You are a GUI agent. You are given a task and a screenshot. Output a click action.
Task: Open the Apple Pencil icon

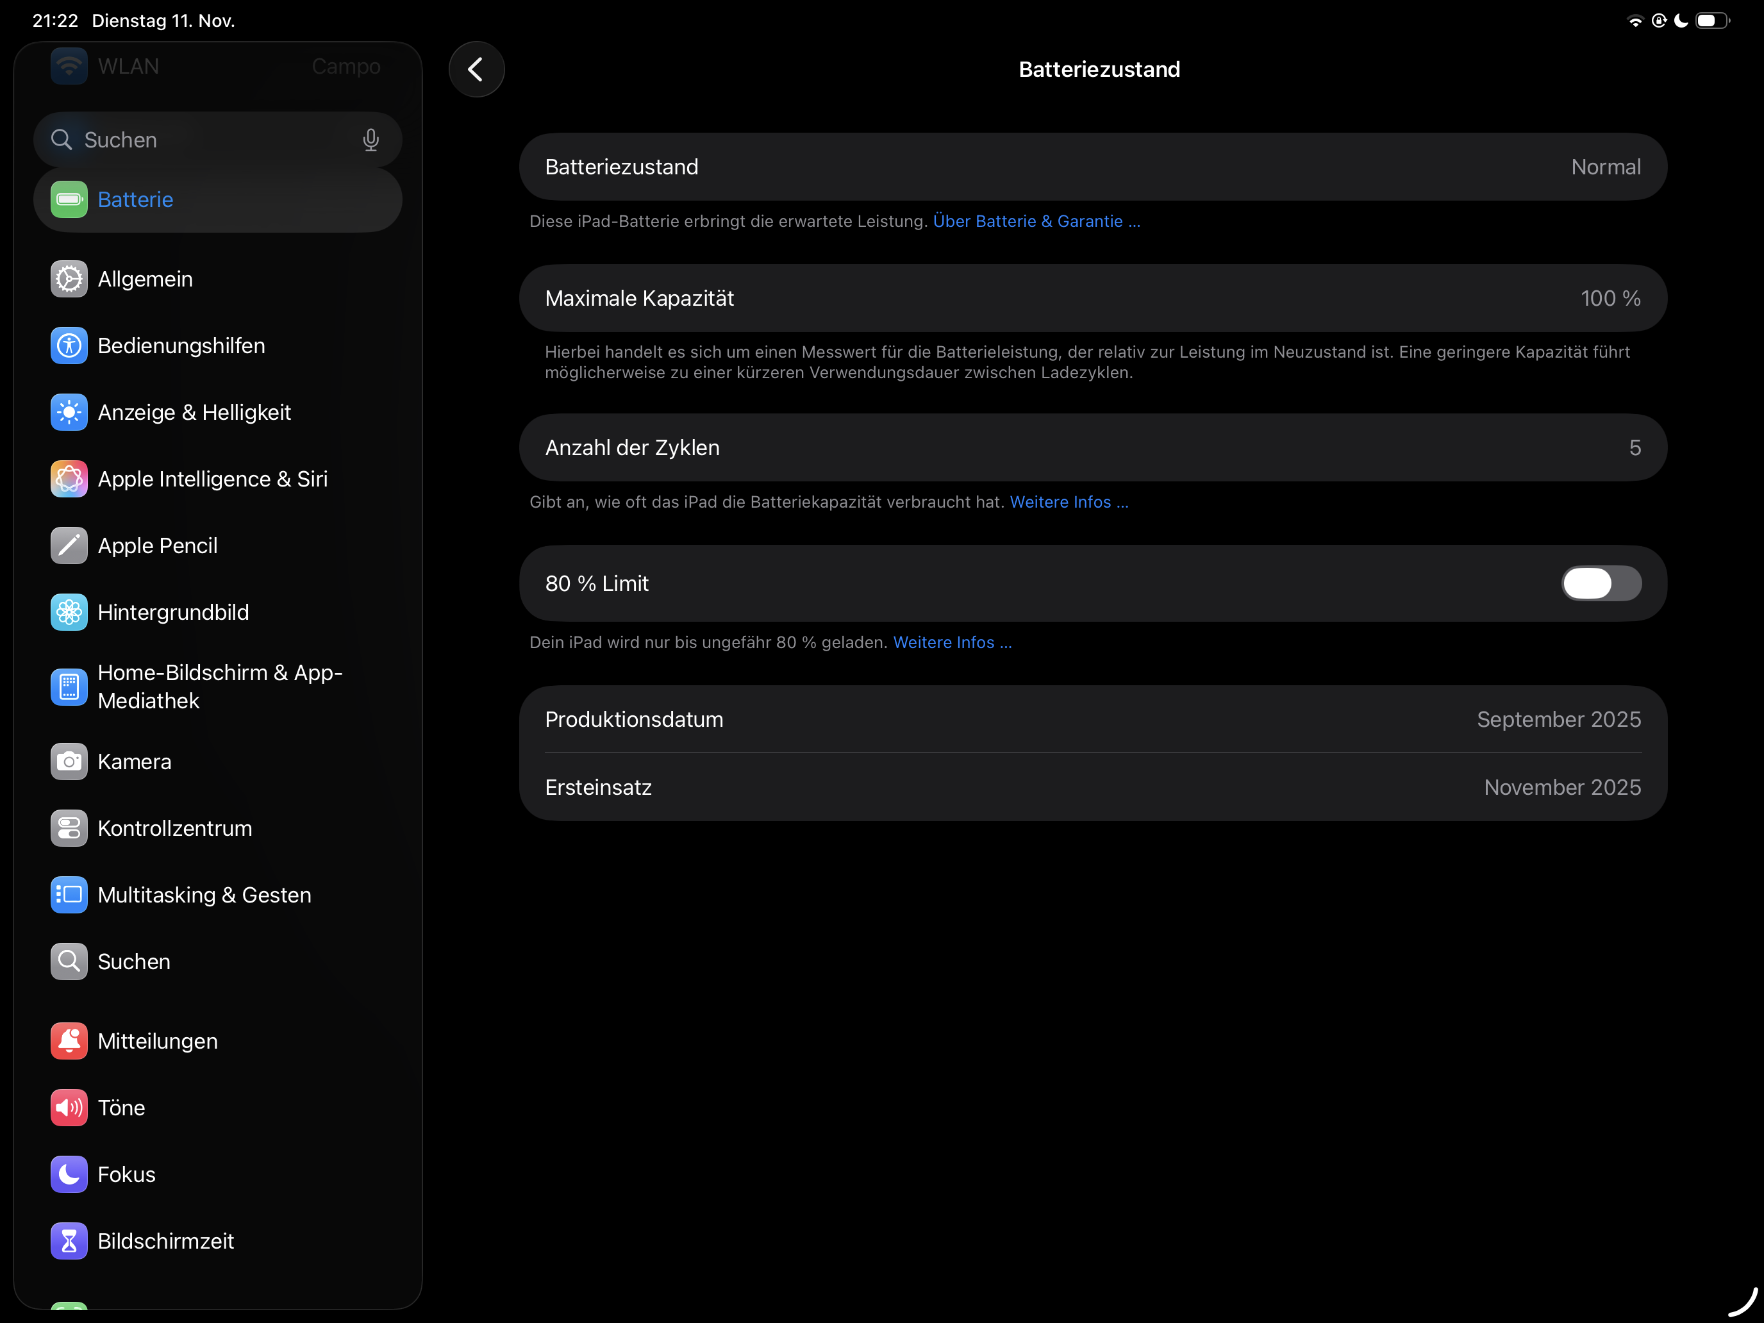[x=69, y=545]
